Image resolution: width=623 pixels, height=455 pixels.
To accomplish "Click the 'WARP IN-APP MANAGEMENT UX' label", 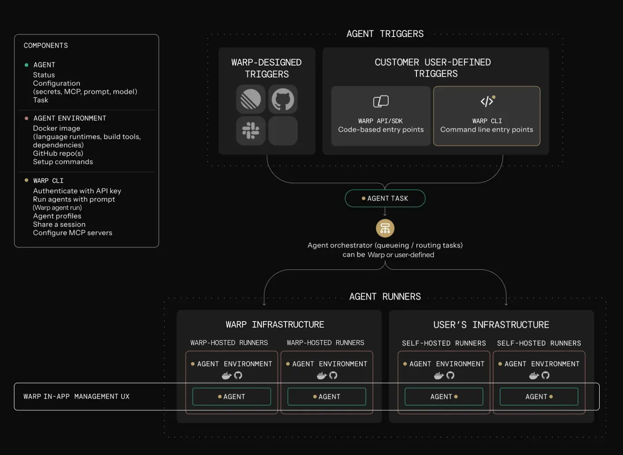I will [77, 396].
